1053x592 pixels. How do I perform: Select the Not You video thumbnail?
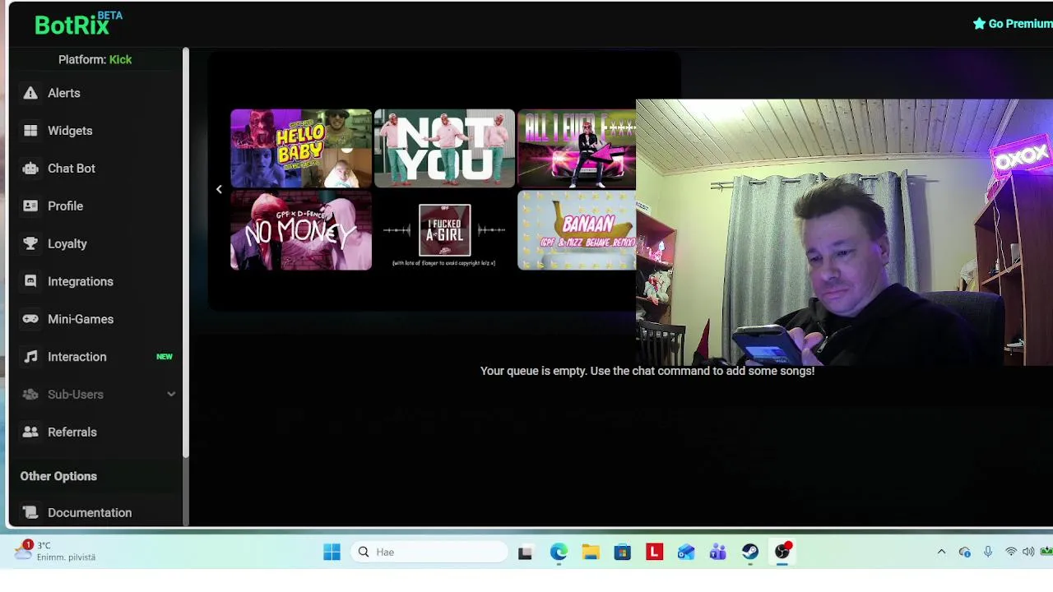click(x=444, y=148)
